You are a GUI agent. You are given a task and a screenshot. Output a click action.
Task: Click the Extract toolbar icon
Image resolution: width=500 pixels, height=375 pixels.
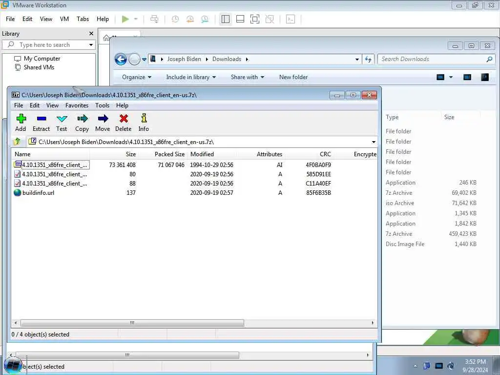[42, 123]
